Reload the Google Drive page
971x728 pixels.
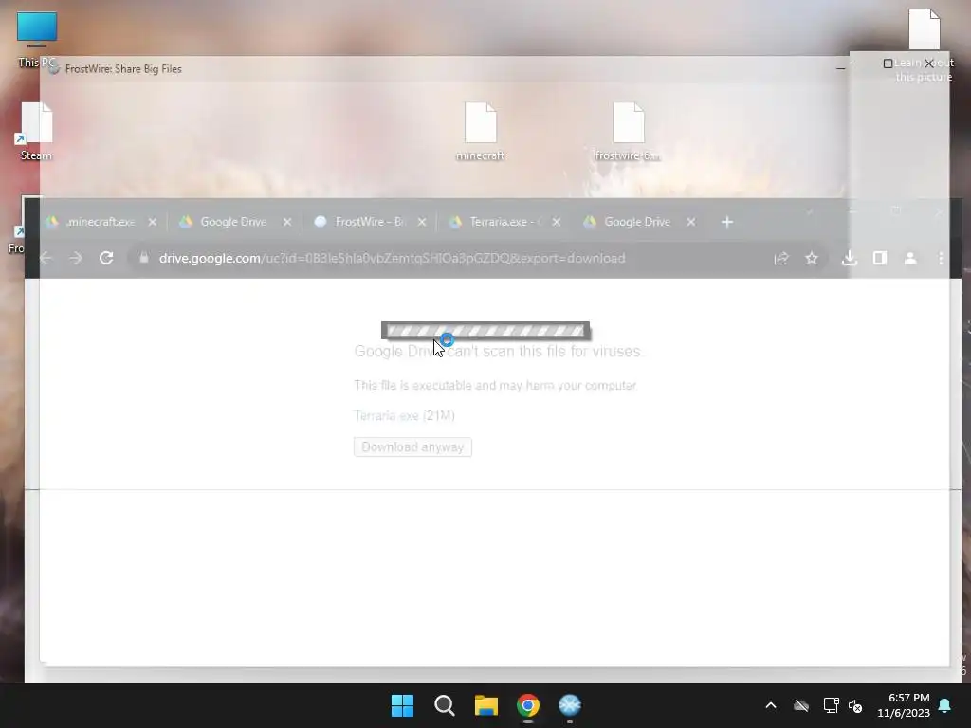pyautogui.click(x=106, y=258)
